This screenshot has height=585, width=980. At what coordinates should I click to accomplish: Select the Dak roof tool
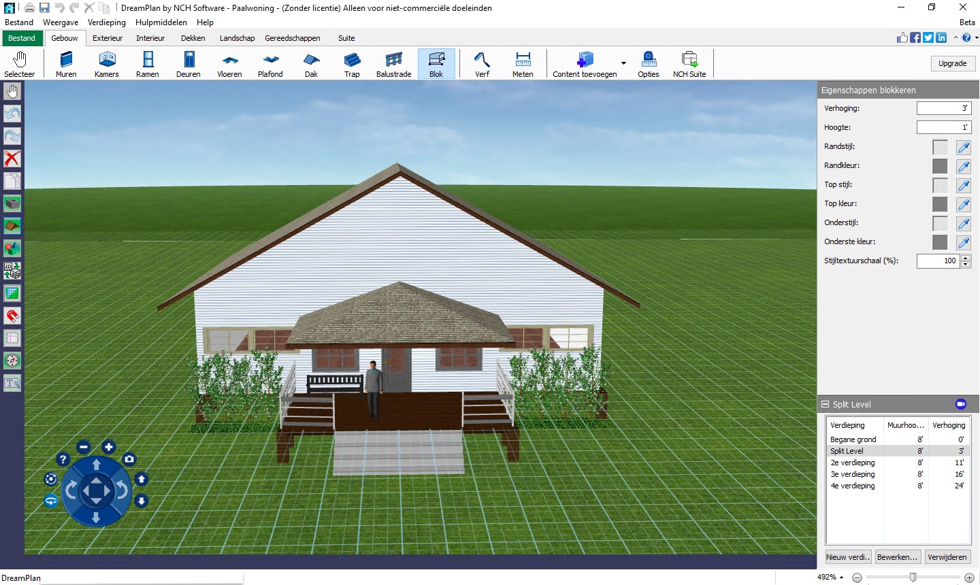coord(311,63)
